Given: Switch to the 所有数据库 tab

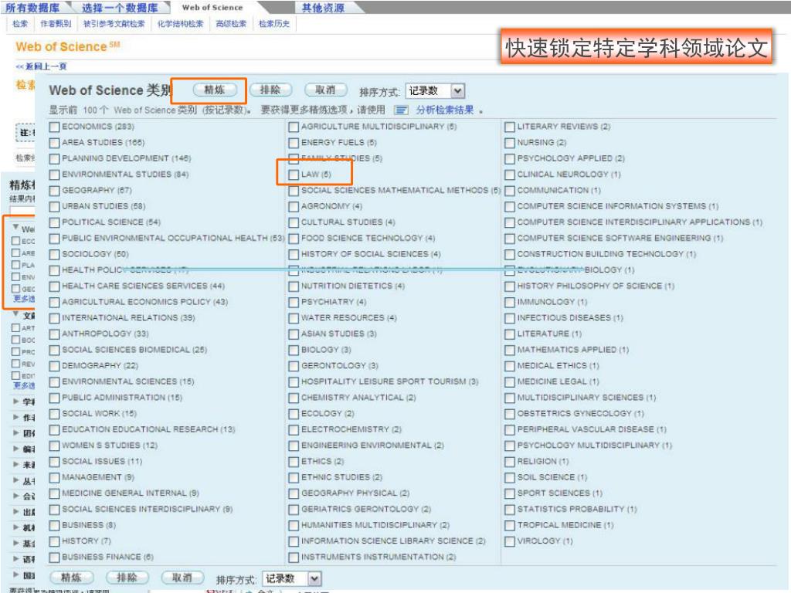Looking at the screenshot, I should click(x=32, y=8).
